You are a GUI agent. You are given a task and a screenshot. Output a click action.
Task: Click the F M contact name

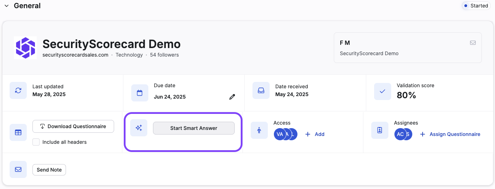click(345, 43)
